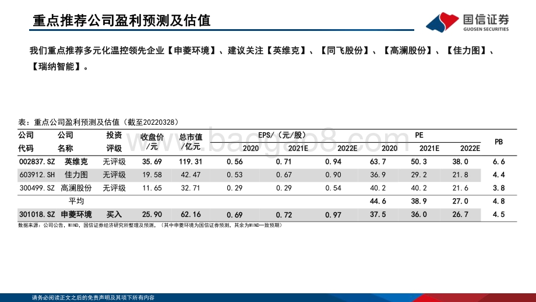Click the 买入 rating cell
Viewport: 536px width, 302px height.
click(x=114, y=215)
